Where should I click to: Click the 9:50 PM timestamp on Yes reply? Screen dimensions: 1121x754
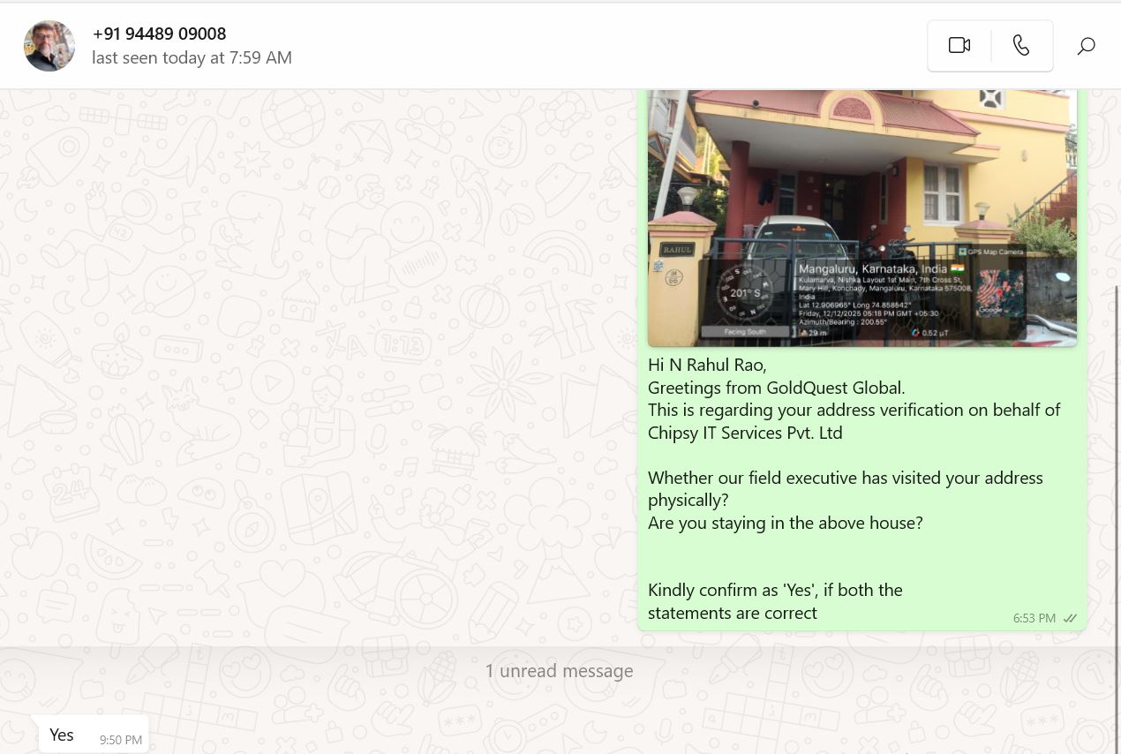pyautogui.click(x=121, y=740)
